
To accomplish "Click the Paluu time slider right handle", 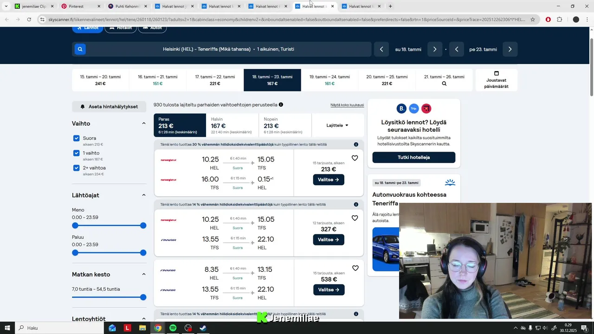I will [x=143, y=253].
